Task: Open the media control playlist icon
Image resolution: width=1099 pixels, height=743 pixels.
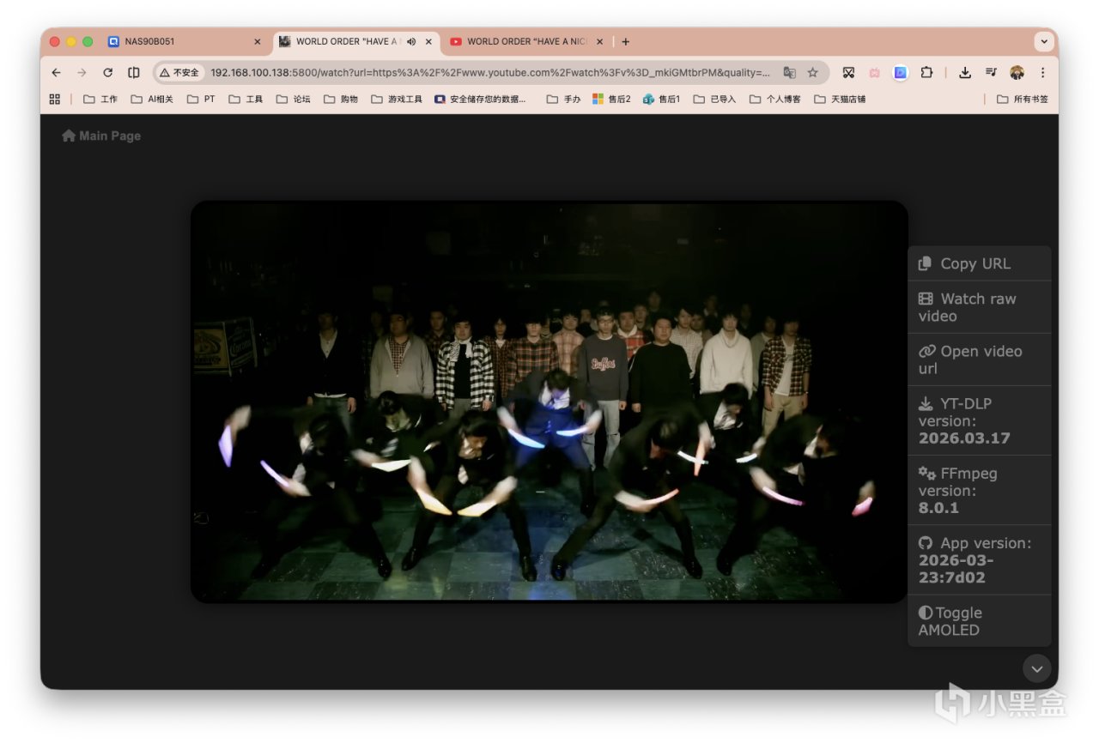Action: [x=991, y=73]
